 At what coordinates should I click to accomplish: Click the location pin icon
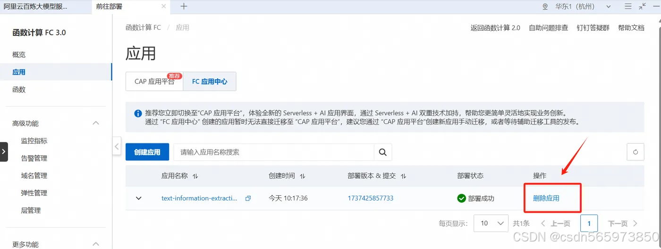point(545,7)
